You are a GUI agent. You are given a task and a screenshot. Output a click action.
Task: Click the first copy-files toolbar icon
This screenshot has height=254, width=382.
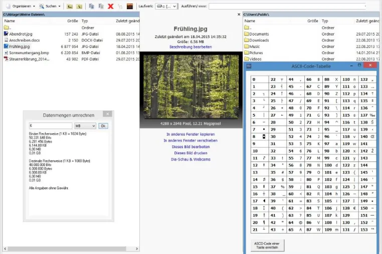point(91,6)
